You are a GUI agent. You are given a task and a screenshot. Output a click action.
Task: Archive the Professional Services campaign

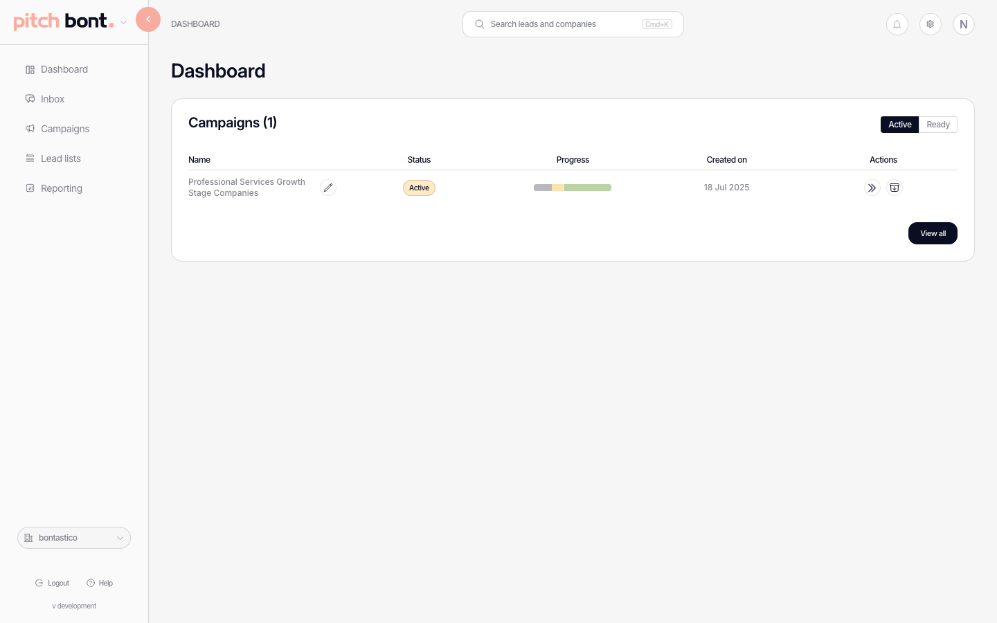pos(895,188)
